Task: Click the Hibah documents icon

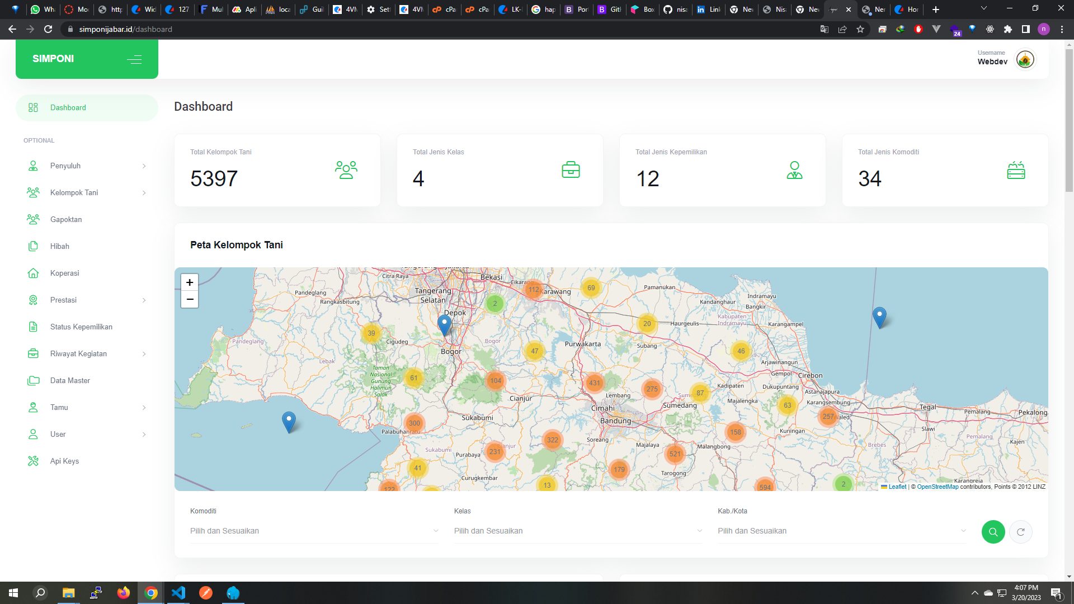Action: click(x=33, y=247)
